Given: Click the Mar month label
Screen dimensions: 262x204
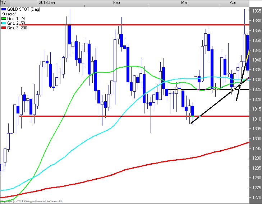Looking at the screenshot, I should click(x=184, y=3).
